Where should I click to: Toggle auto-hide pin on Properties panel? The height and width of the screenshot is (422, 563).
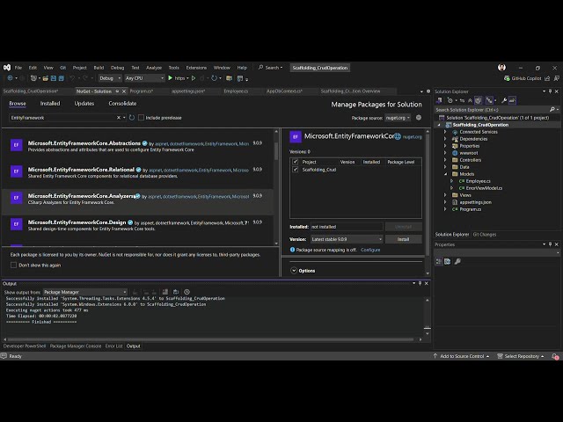[x=550, y=244]
